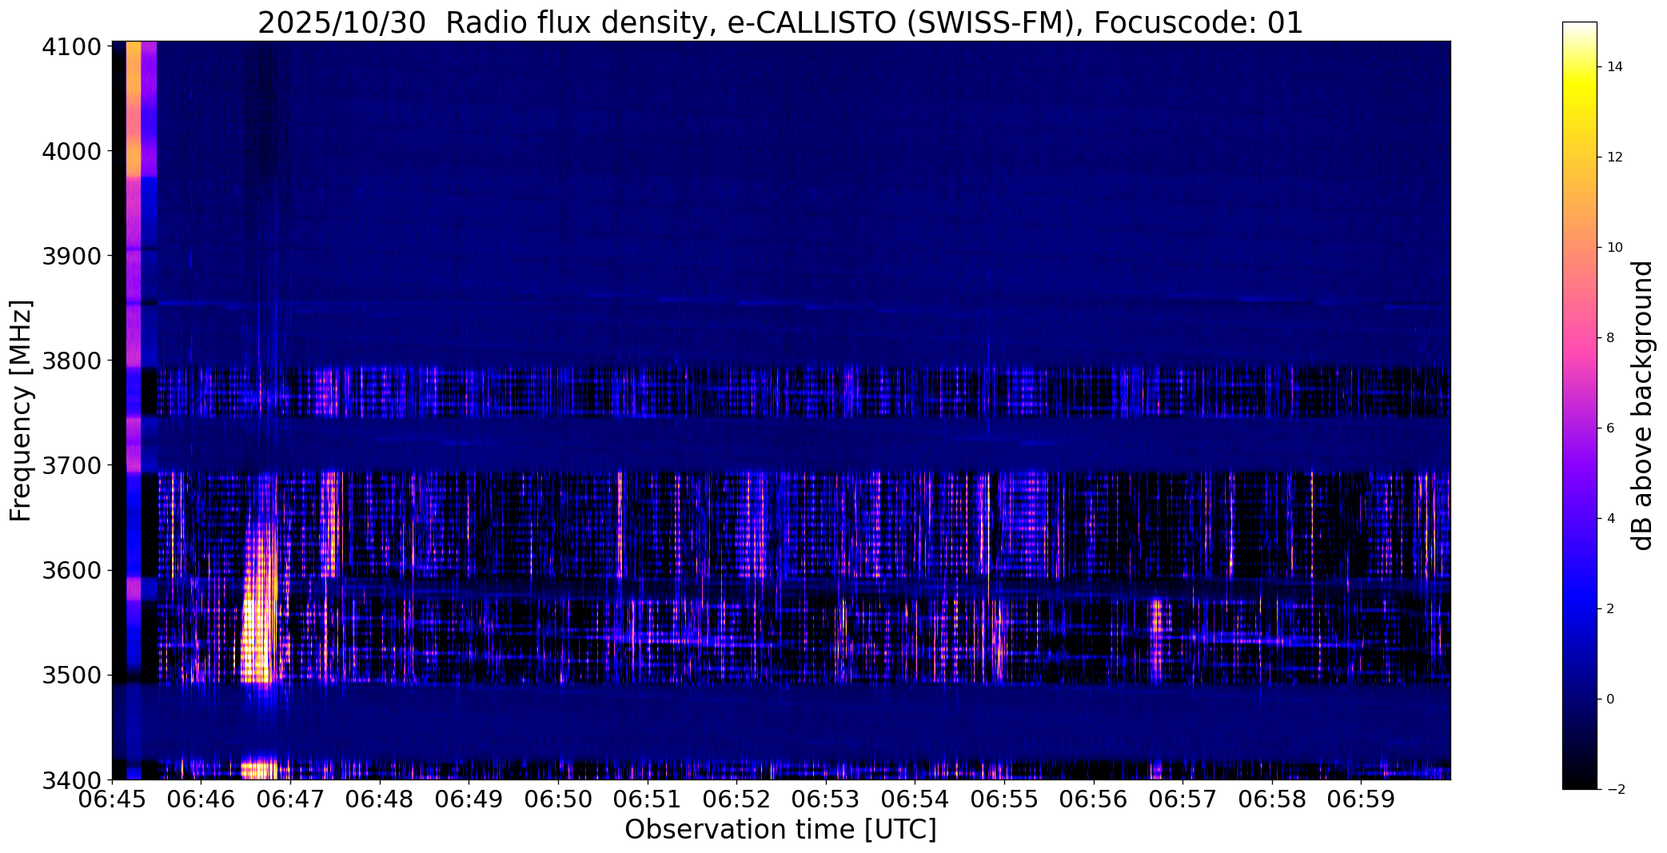
Task: Click the colorbar tick label 4
Action: [x=1610, y=519]
